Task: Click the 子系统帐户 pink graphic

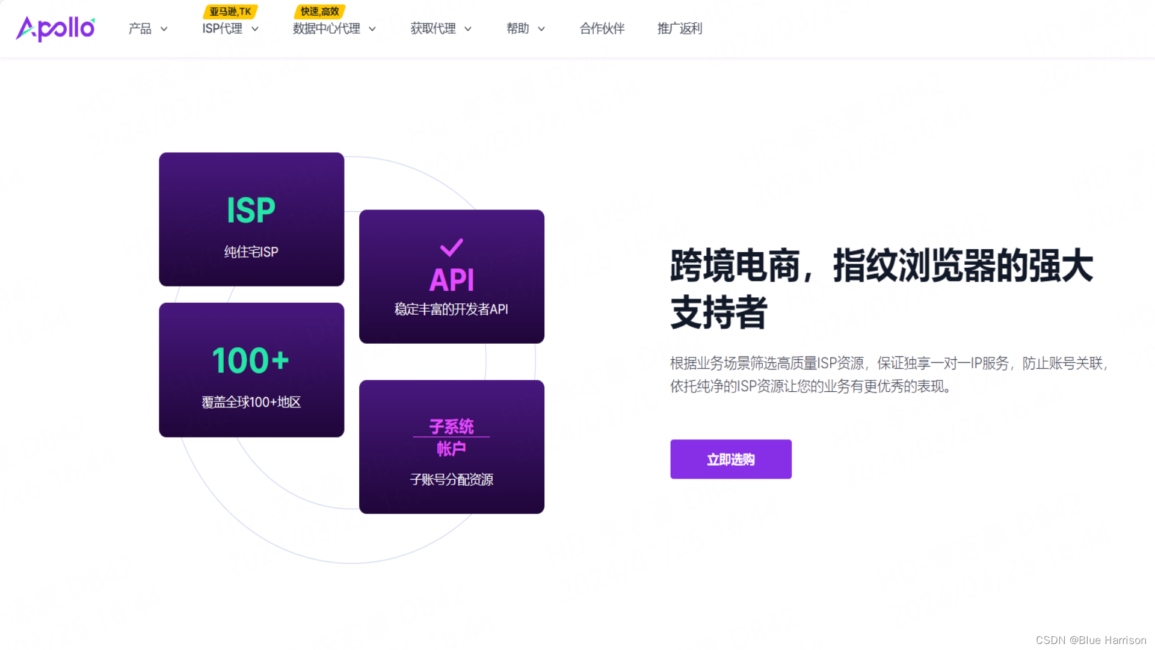Action: click(x=451, y=438)
